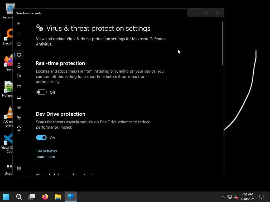Click the window's vertical scrollbar
The width and height of the screenshot is (270, 202).
pos(222,43)
